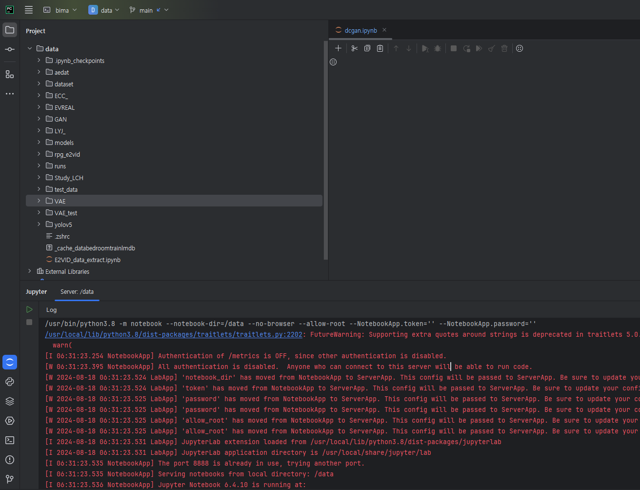
Task: Click the Project panel title
Action: point(36,31)
